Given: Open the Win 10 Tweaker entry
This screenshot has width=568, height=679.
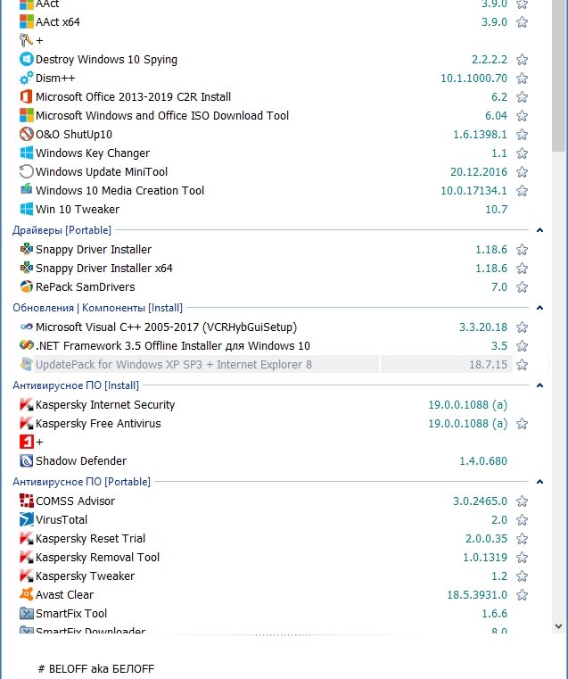Looking at the screenshot, I should click(x=78, y=209).
